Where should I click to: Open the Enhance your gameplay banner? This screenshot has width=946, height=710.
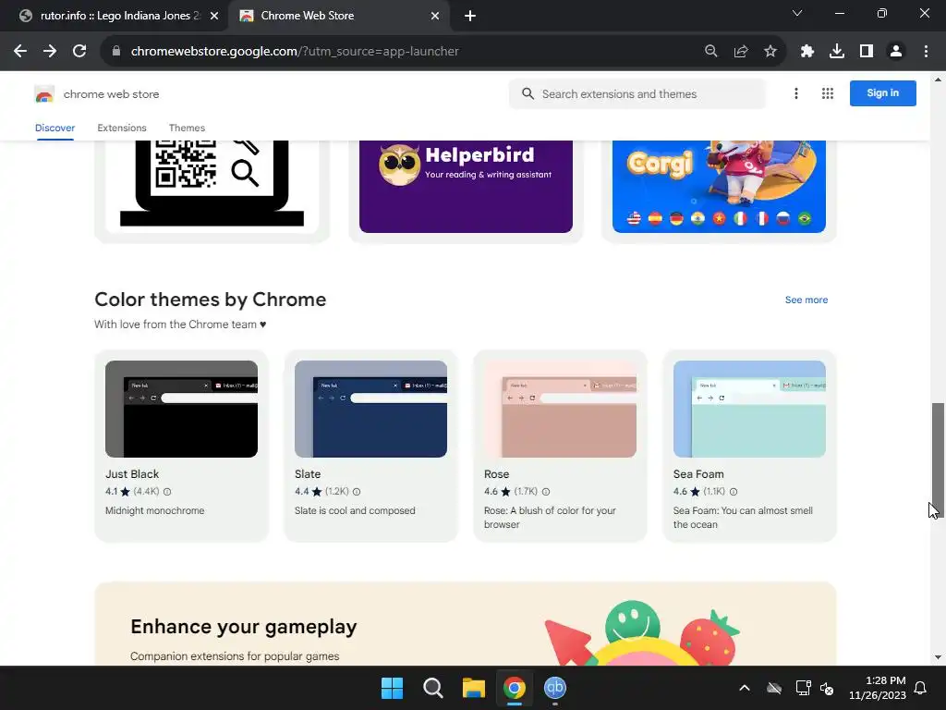point(466,625)
